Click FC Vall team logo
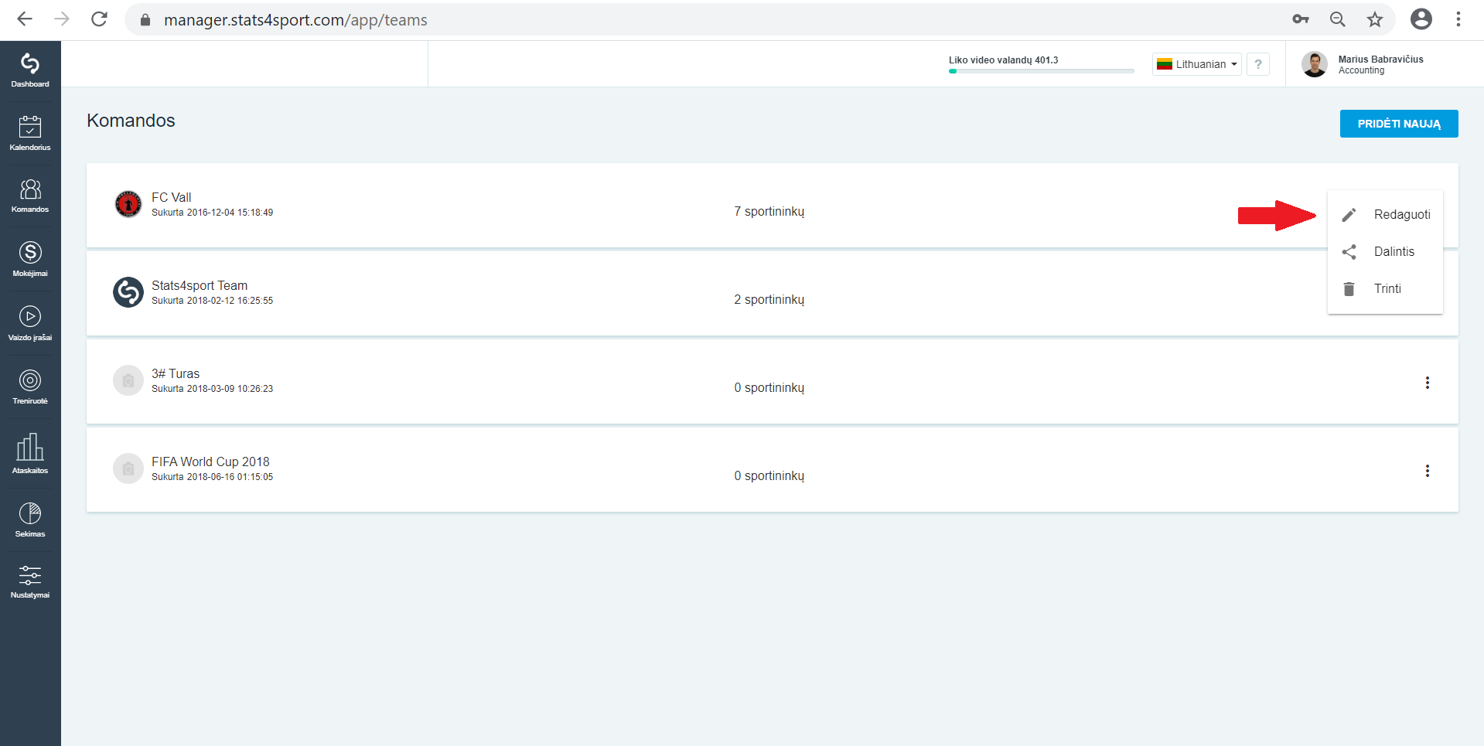This screenshot has width=1484, height=746. click(128, 204)
